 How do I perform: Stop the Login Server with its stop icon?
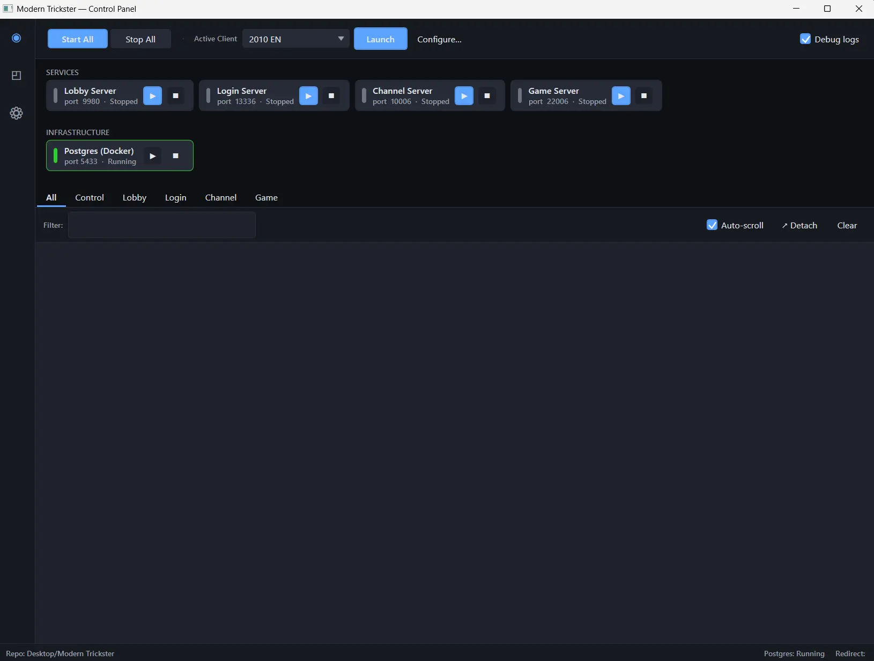331,96
